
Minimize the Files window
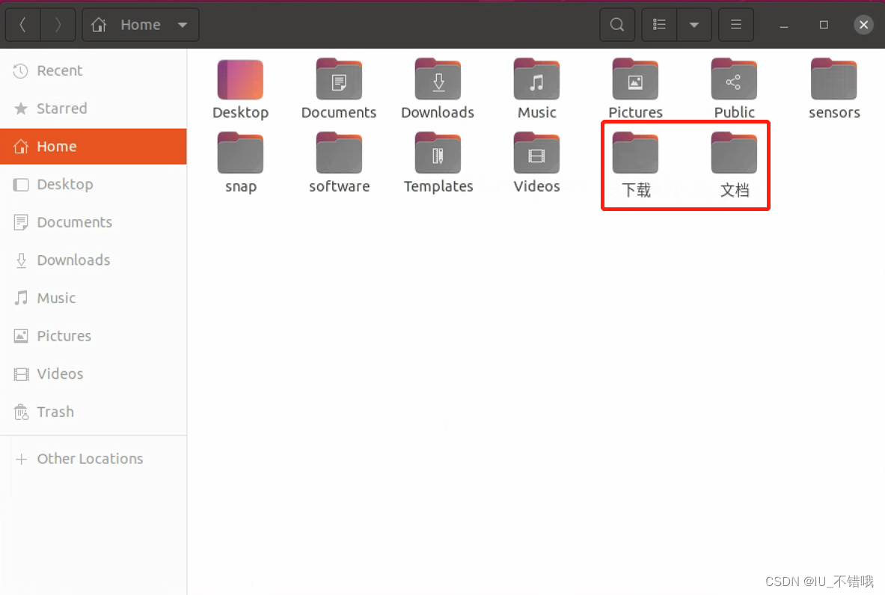pos(784,25)
